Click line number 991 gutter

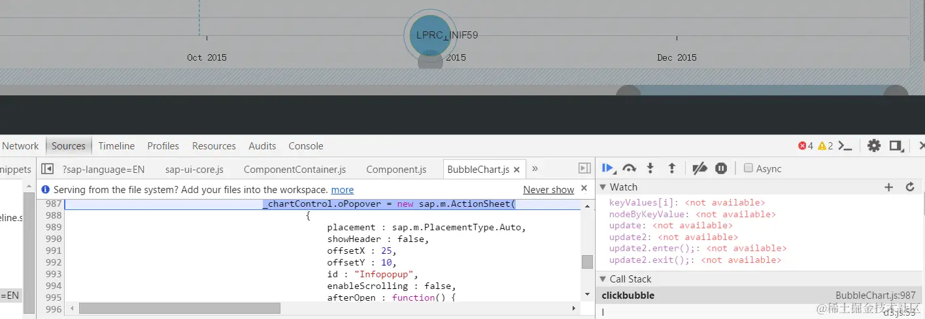click(x=54, y=251)
